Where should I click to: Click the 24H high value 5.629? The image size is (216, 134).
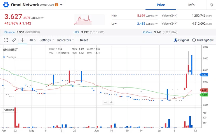point(141,15)
